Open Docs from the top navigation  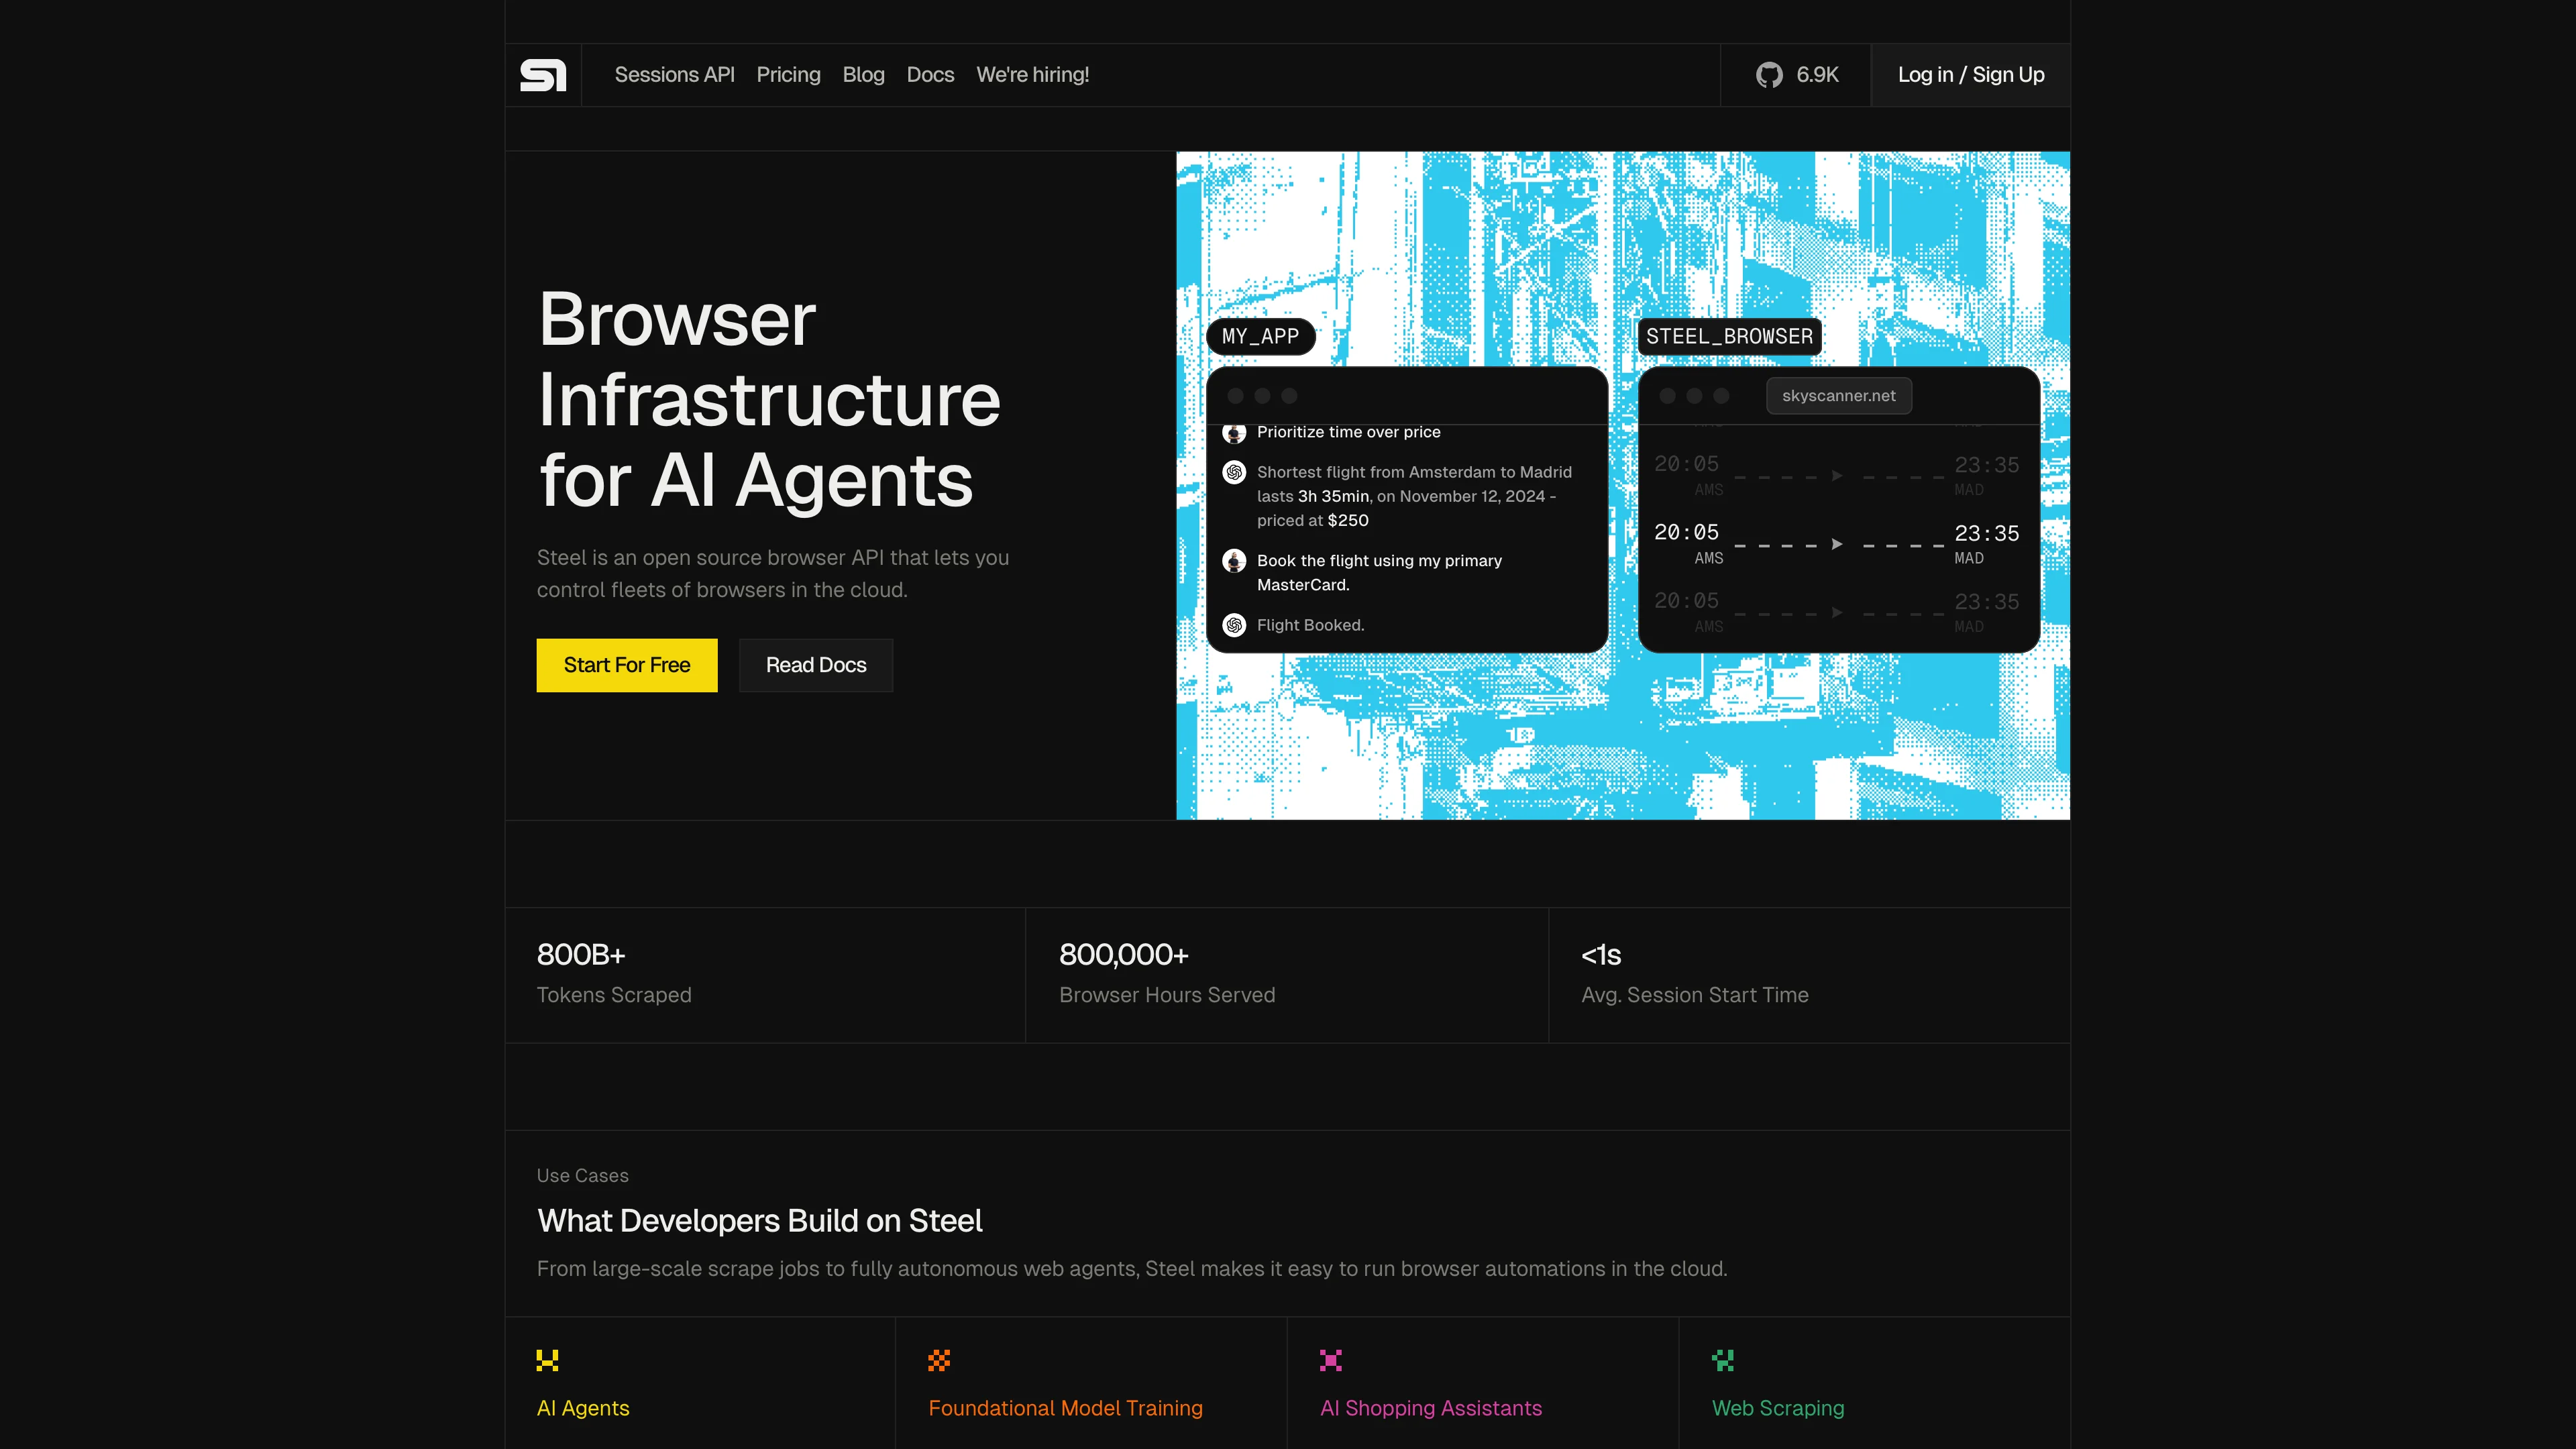(x=930, y=75)
